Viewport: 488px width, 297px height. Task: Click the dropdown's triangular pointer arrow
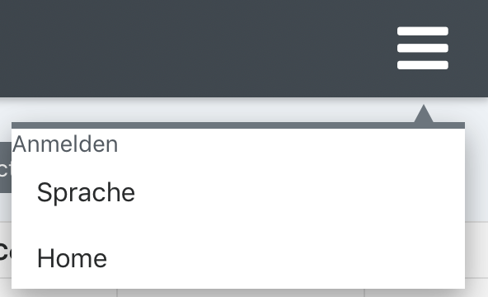(x=423, y=114)
